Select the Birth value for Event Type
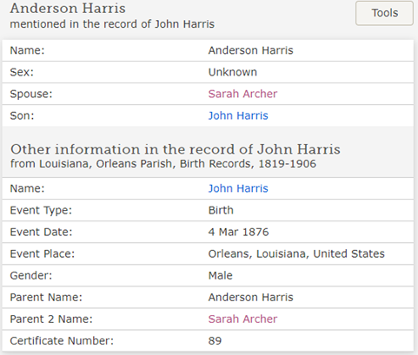The height and width of the screenshot is (355, 418). pos(221,210)
